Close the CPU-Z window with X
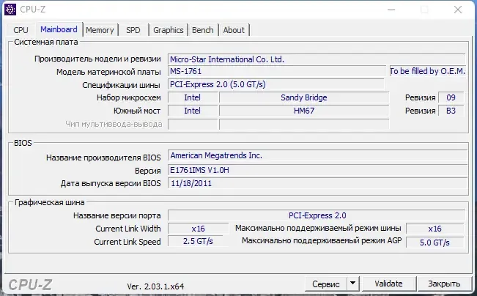This screenshot has height=296, width=477. coord(458,10)
